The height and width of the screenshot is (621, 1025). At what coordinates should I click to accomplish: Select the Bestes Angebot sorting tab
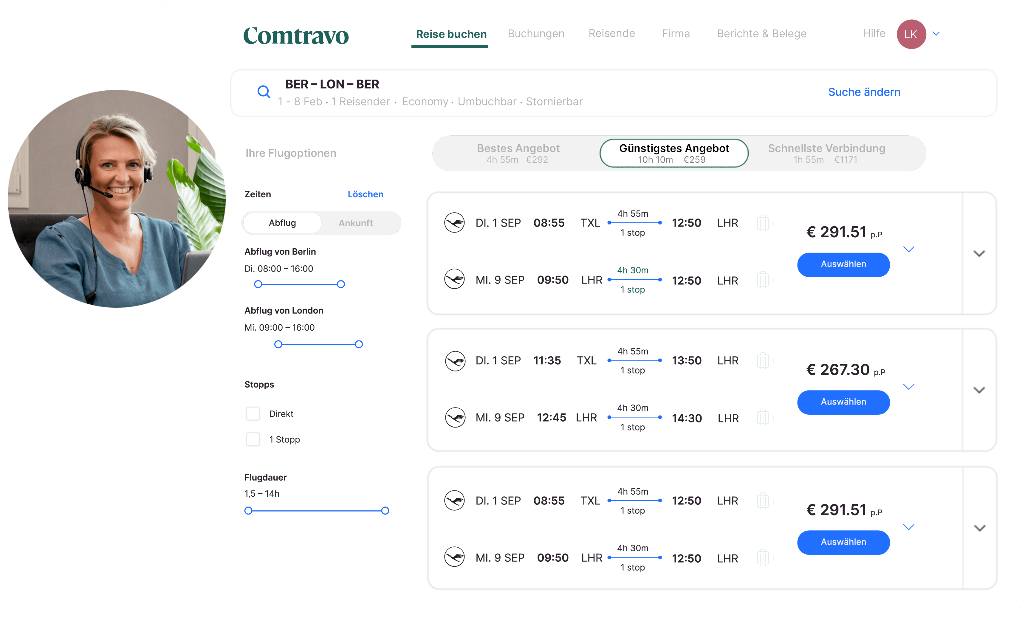518,153
